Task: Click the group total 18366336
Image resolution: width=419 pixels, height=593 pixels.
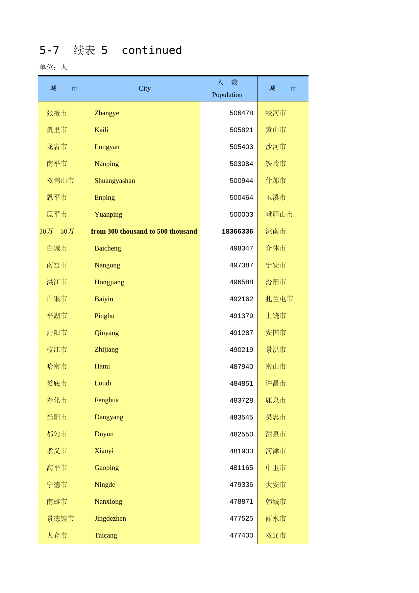Action: pyautogui.click(x=237, y=231)
